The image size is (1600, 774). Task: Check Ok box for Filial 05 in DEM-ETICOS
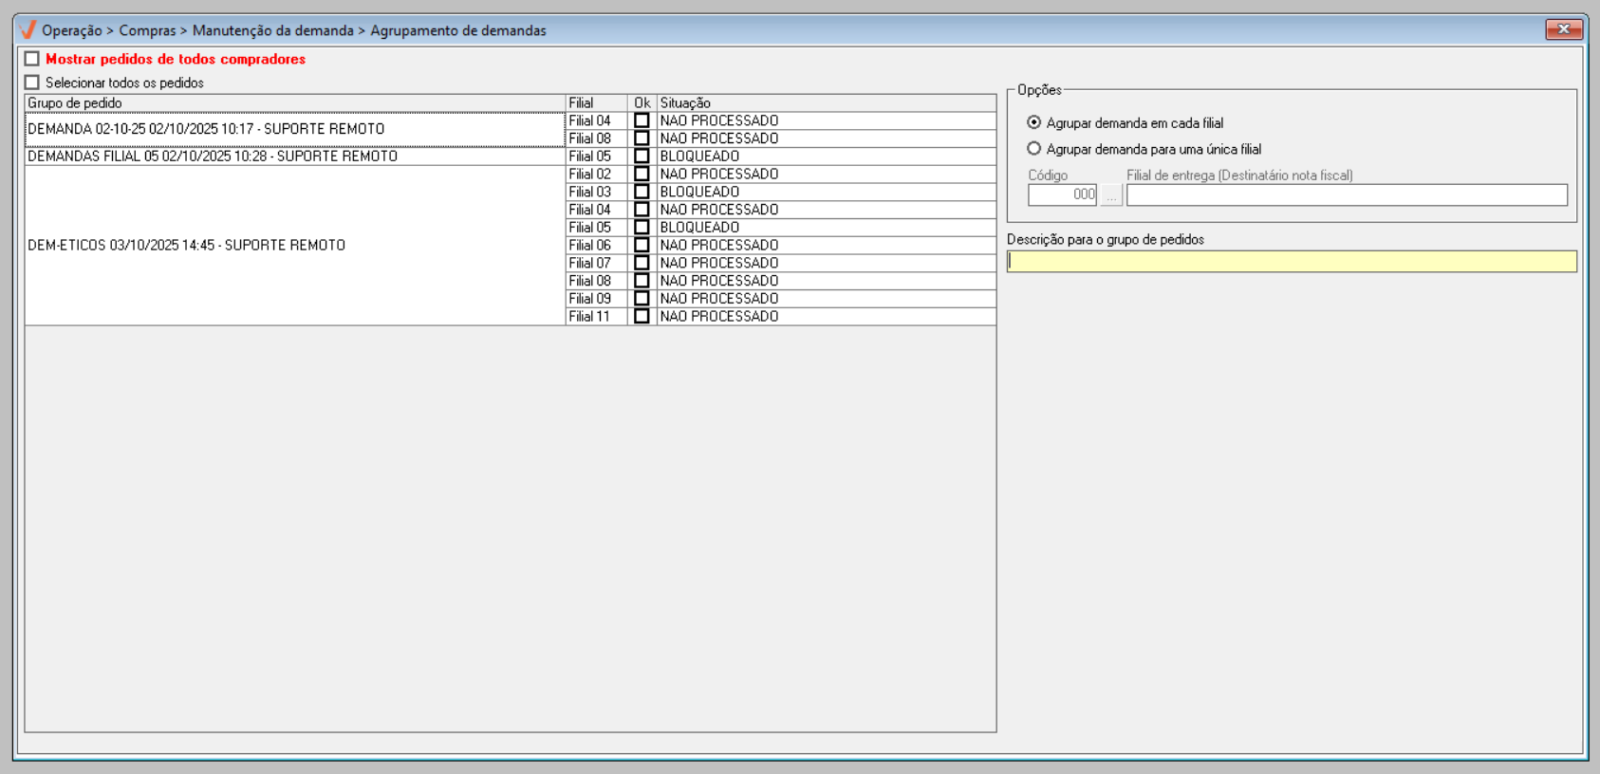pyautogui.click(x=642, y=228)
